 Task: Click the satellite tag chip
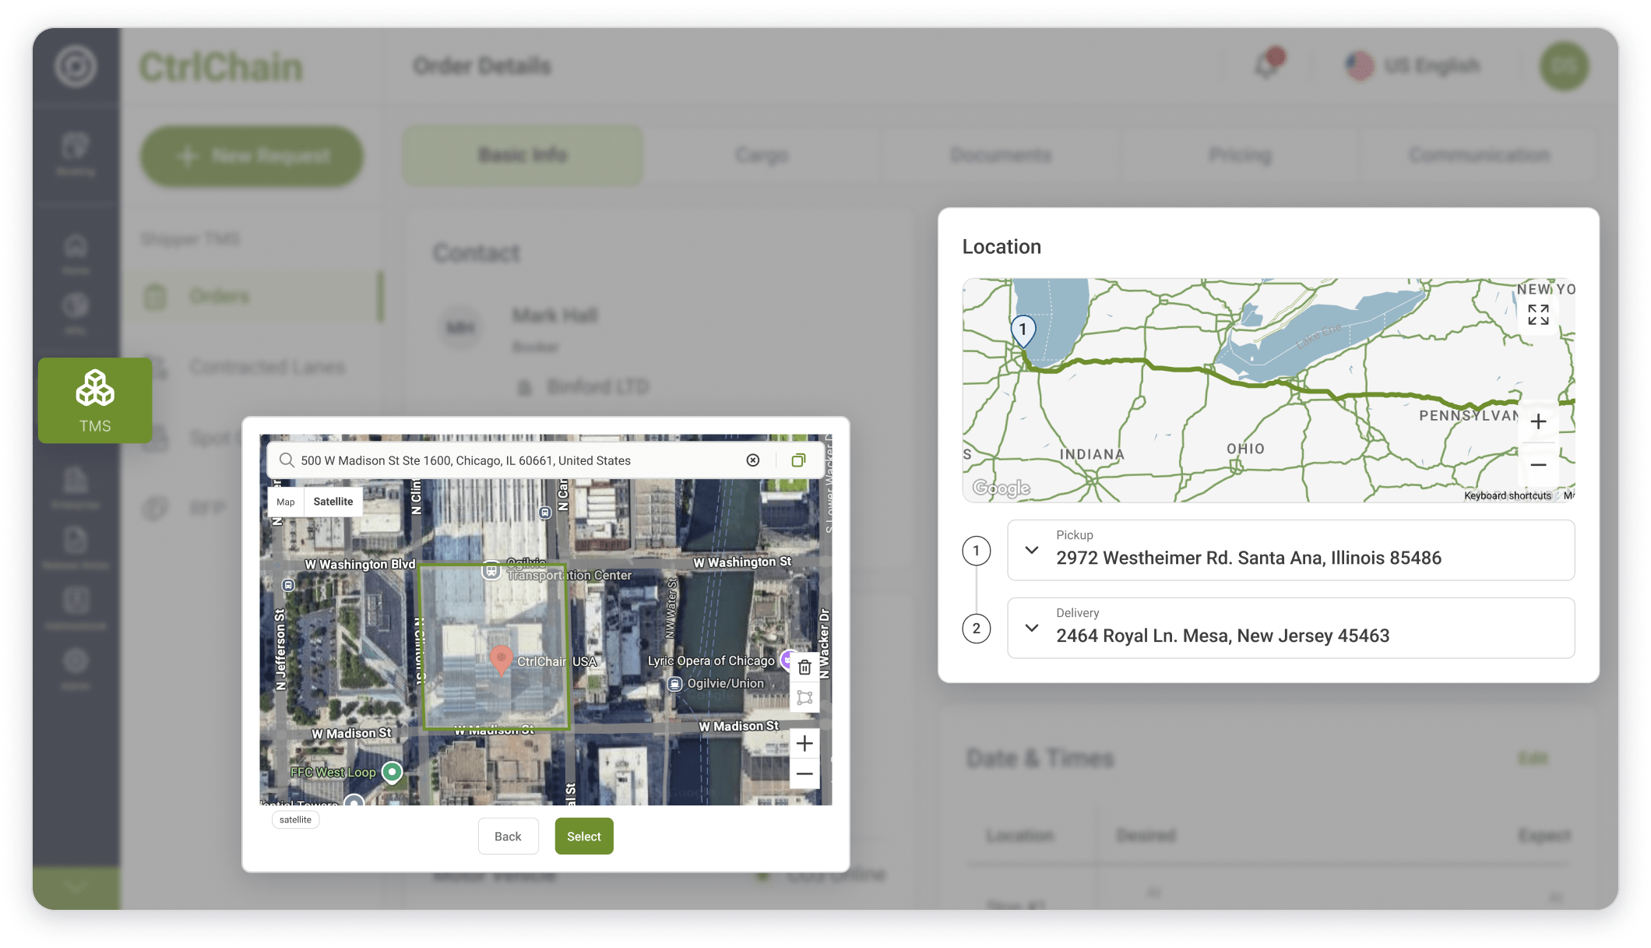coord(295,819)
